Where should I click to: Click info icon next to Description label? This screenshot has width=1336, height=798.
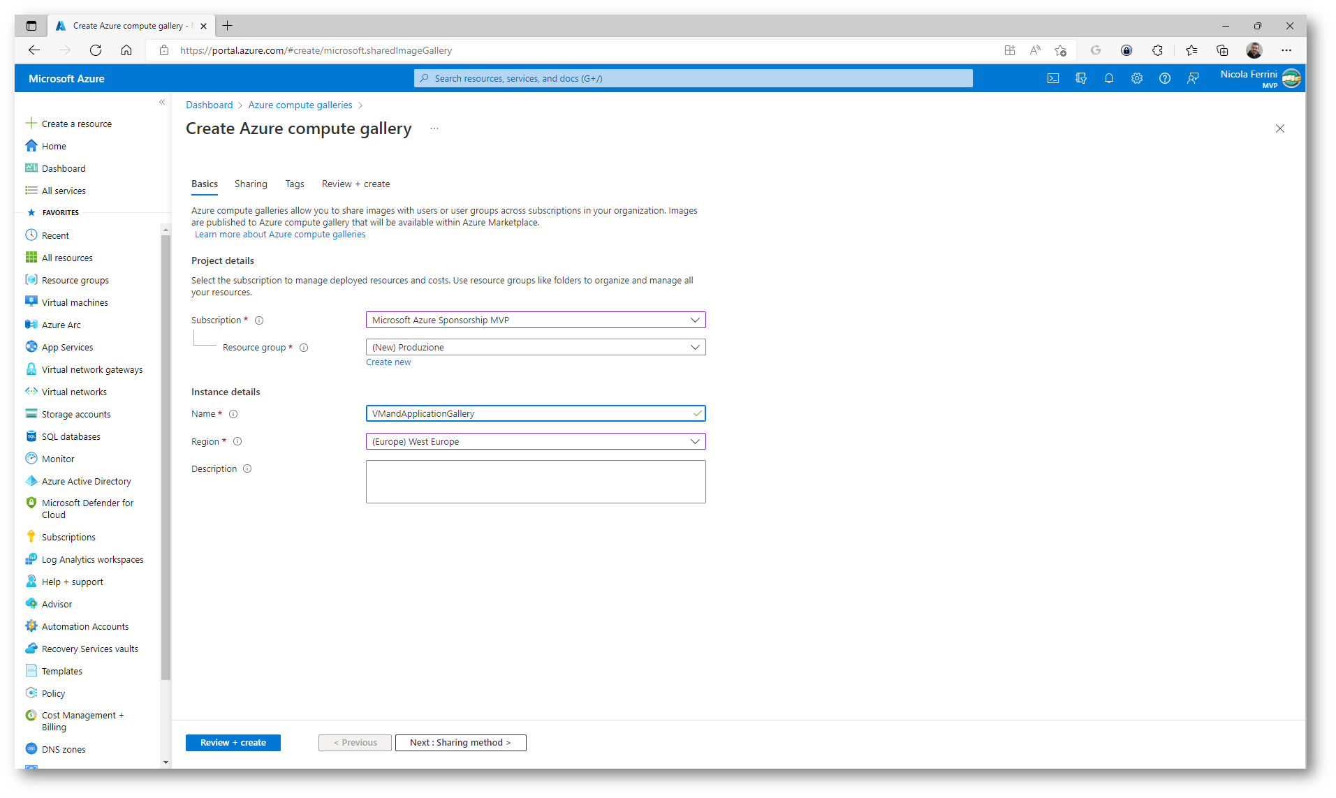pyautogui.click(x=247, y=469)
